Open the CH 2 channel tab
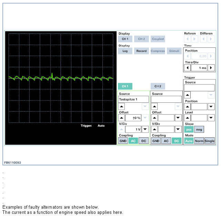Screen dimensions: 221x218 pos(158,86)
